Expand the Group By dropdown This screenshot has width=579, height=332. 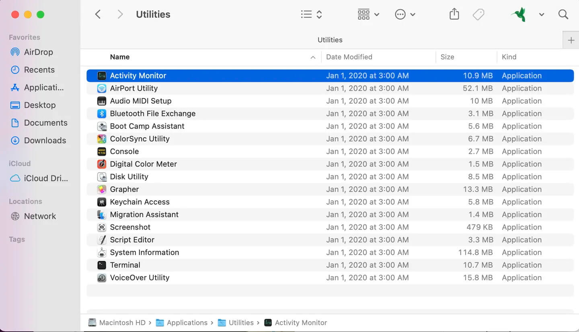(368, 14)
